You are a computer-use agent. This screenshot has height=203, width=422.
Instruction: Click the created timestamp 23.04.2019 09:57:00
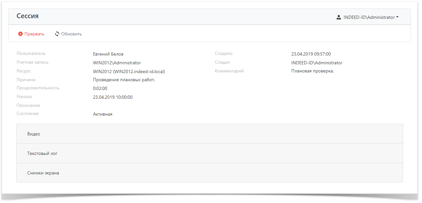click(x=311, y=54)
